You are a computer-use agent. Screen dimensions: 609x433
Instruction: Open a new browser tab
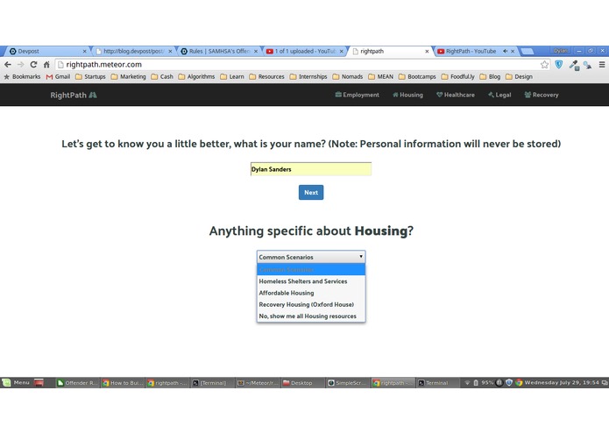pyautogui.click(x=527, y=51)
